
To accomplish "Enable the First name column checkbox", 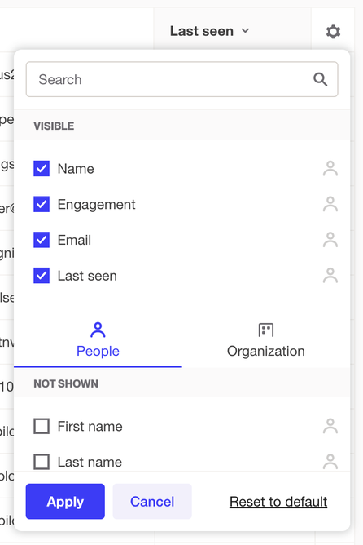I will pos(42,426).
